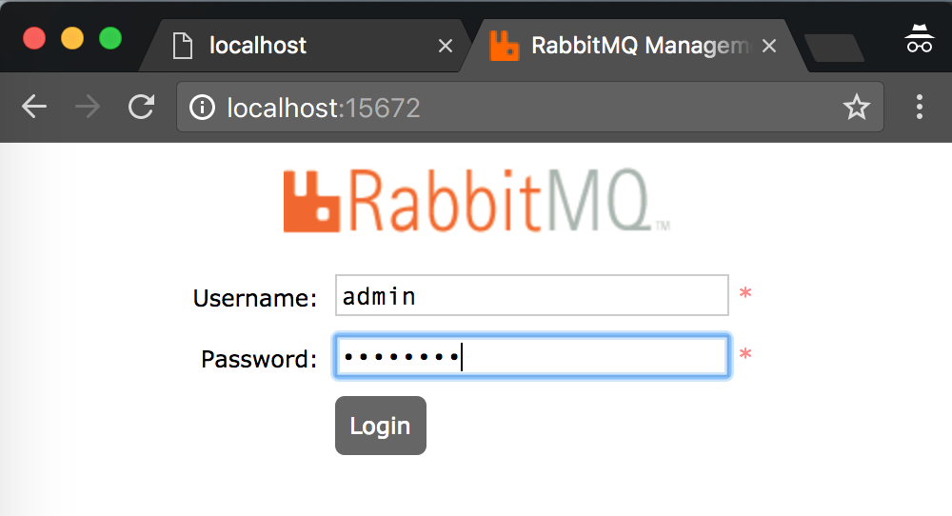
Task: Reload the localhost:15672 page
Action: coord(142,107)
